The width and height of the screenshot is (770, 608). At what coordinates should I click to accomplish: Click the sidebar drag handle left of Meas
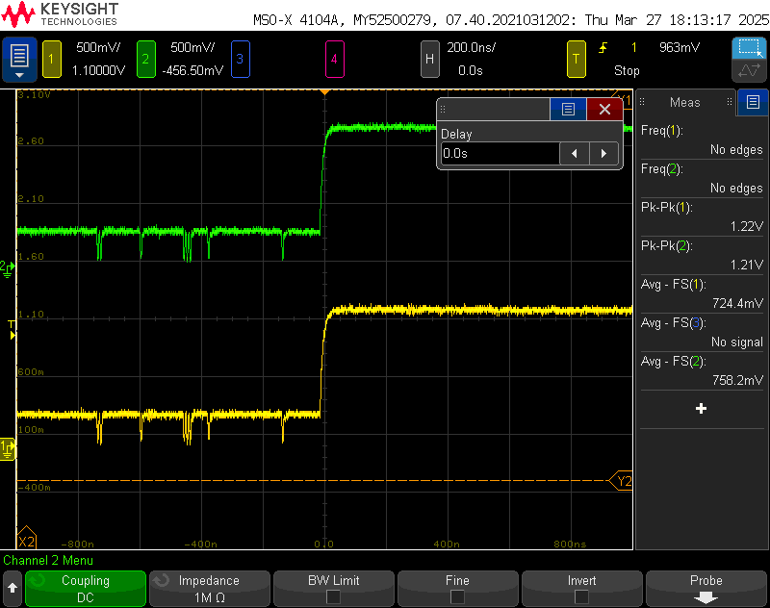point(641,102)
